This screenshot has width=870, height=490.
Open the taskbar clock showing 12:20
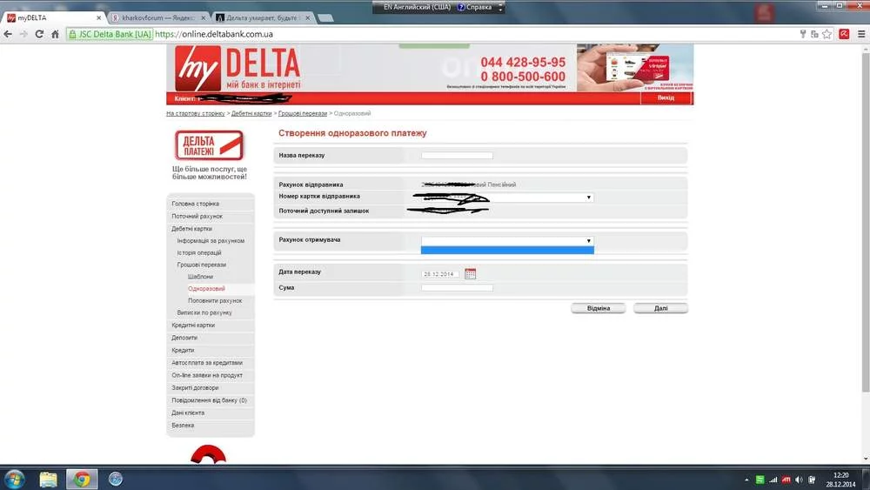click(840, 480)
